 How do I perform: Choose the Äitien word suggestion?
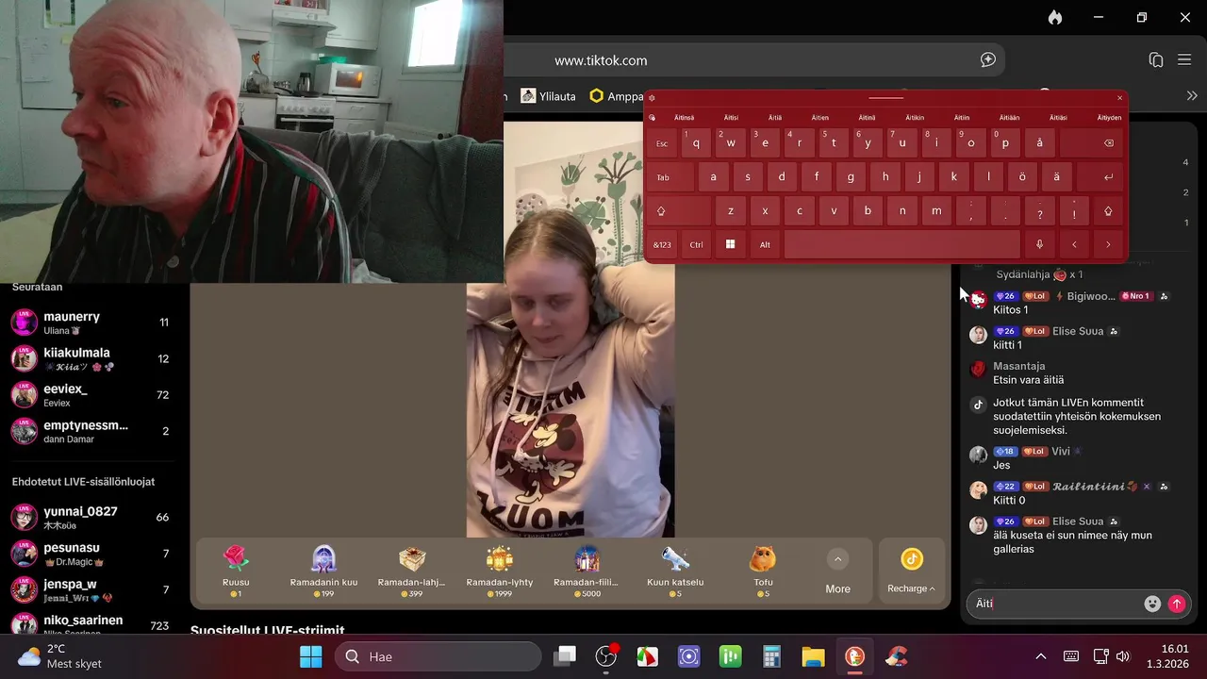pyautogui.click(x=820, y=118)
